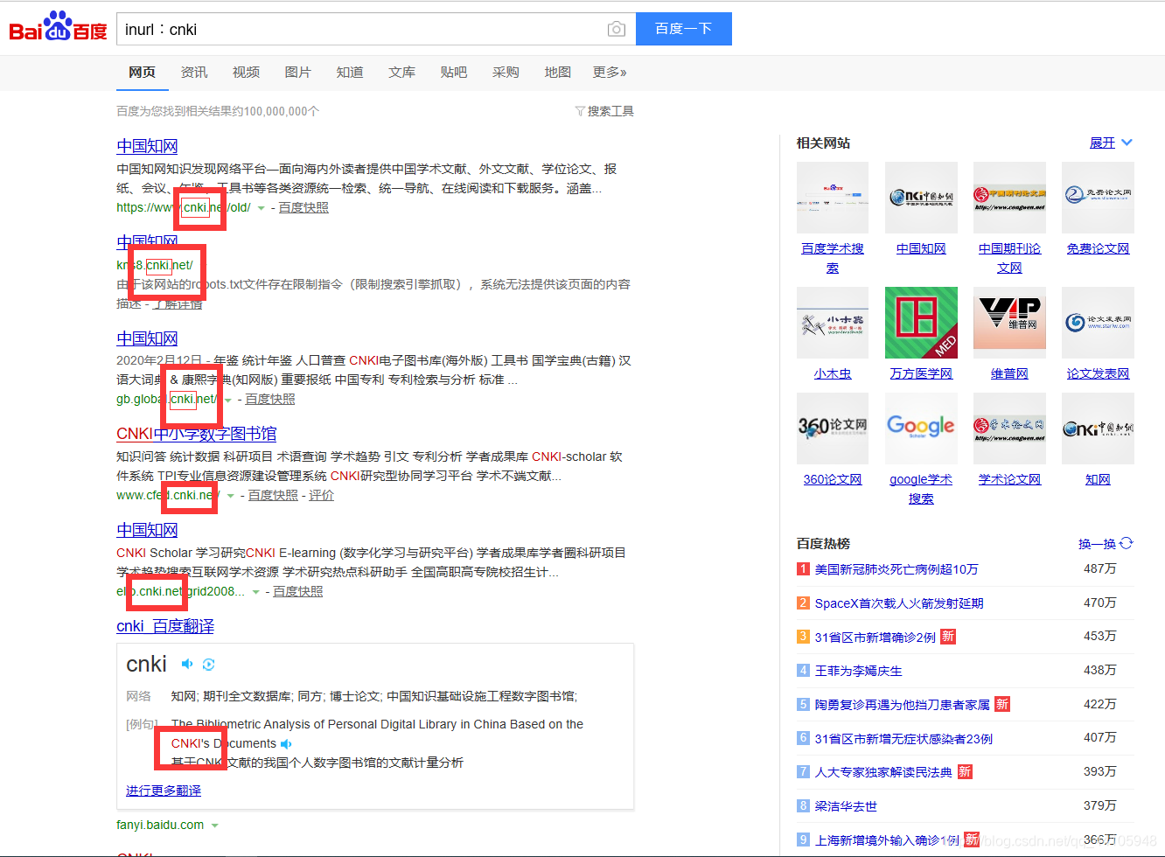Image resolution: width=1165 pixels, height=857 pixels.
Task: Open 中国知网 result dated 2020年2月12日
Action: click(147, 338)
